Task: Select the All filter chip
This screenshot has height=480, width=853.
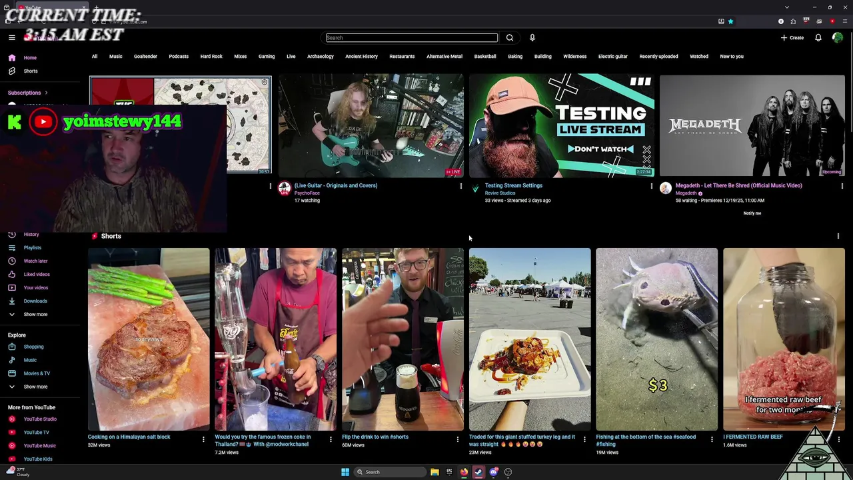Action: [95, 57]
